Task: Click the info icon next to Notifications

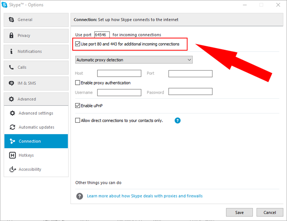Action: [x=11, y=51]
